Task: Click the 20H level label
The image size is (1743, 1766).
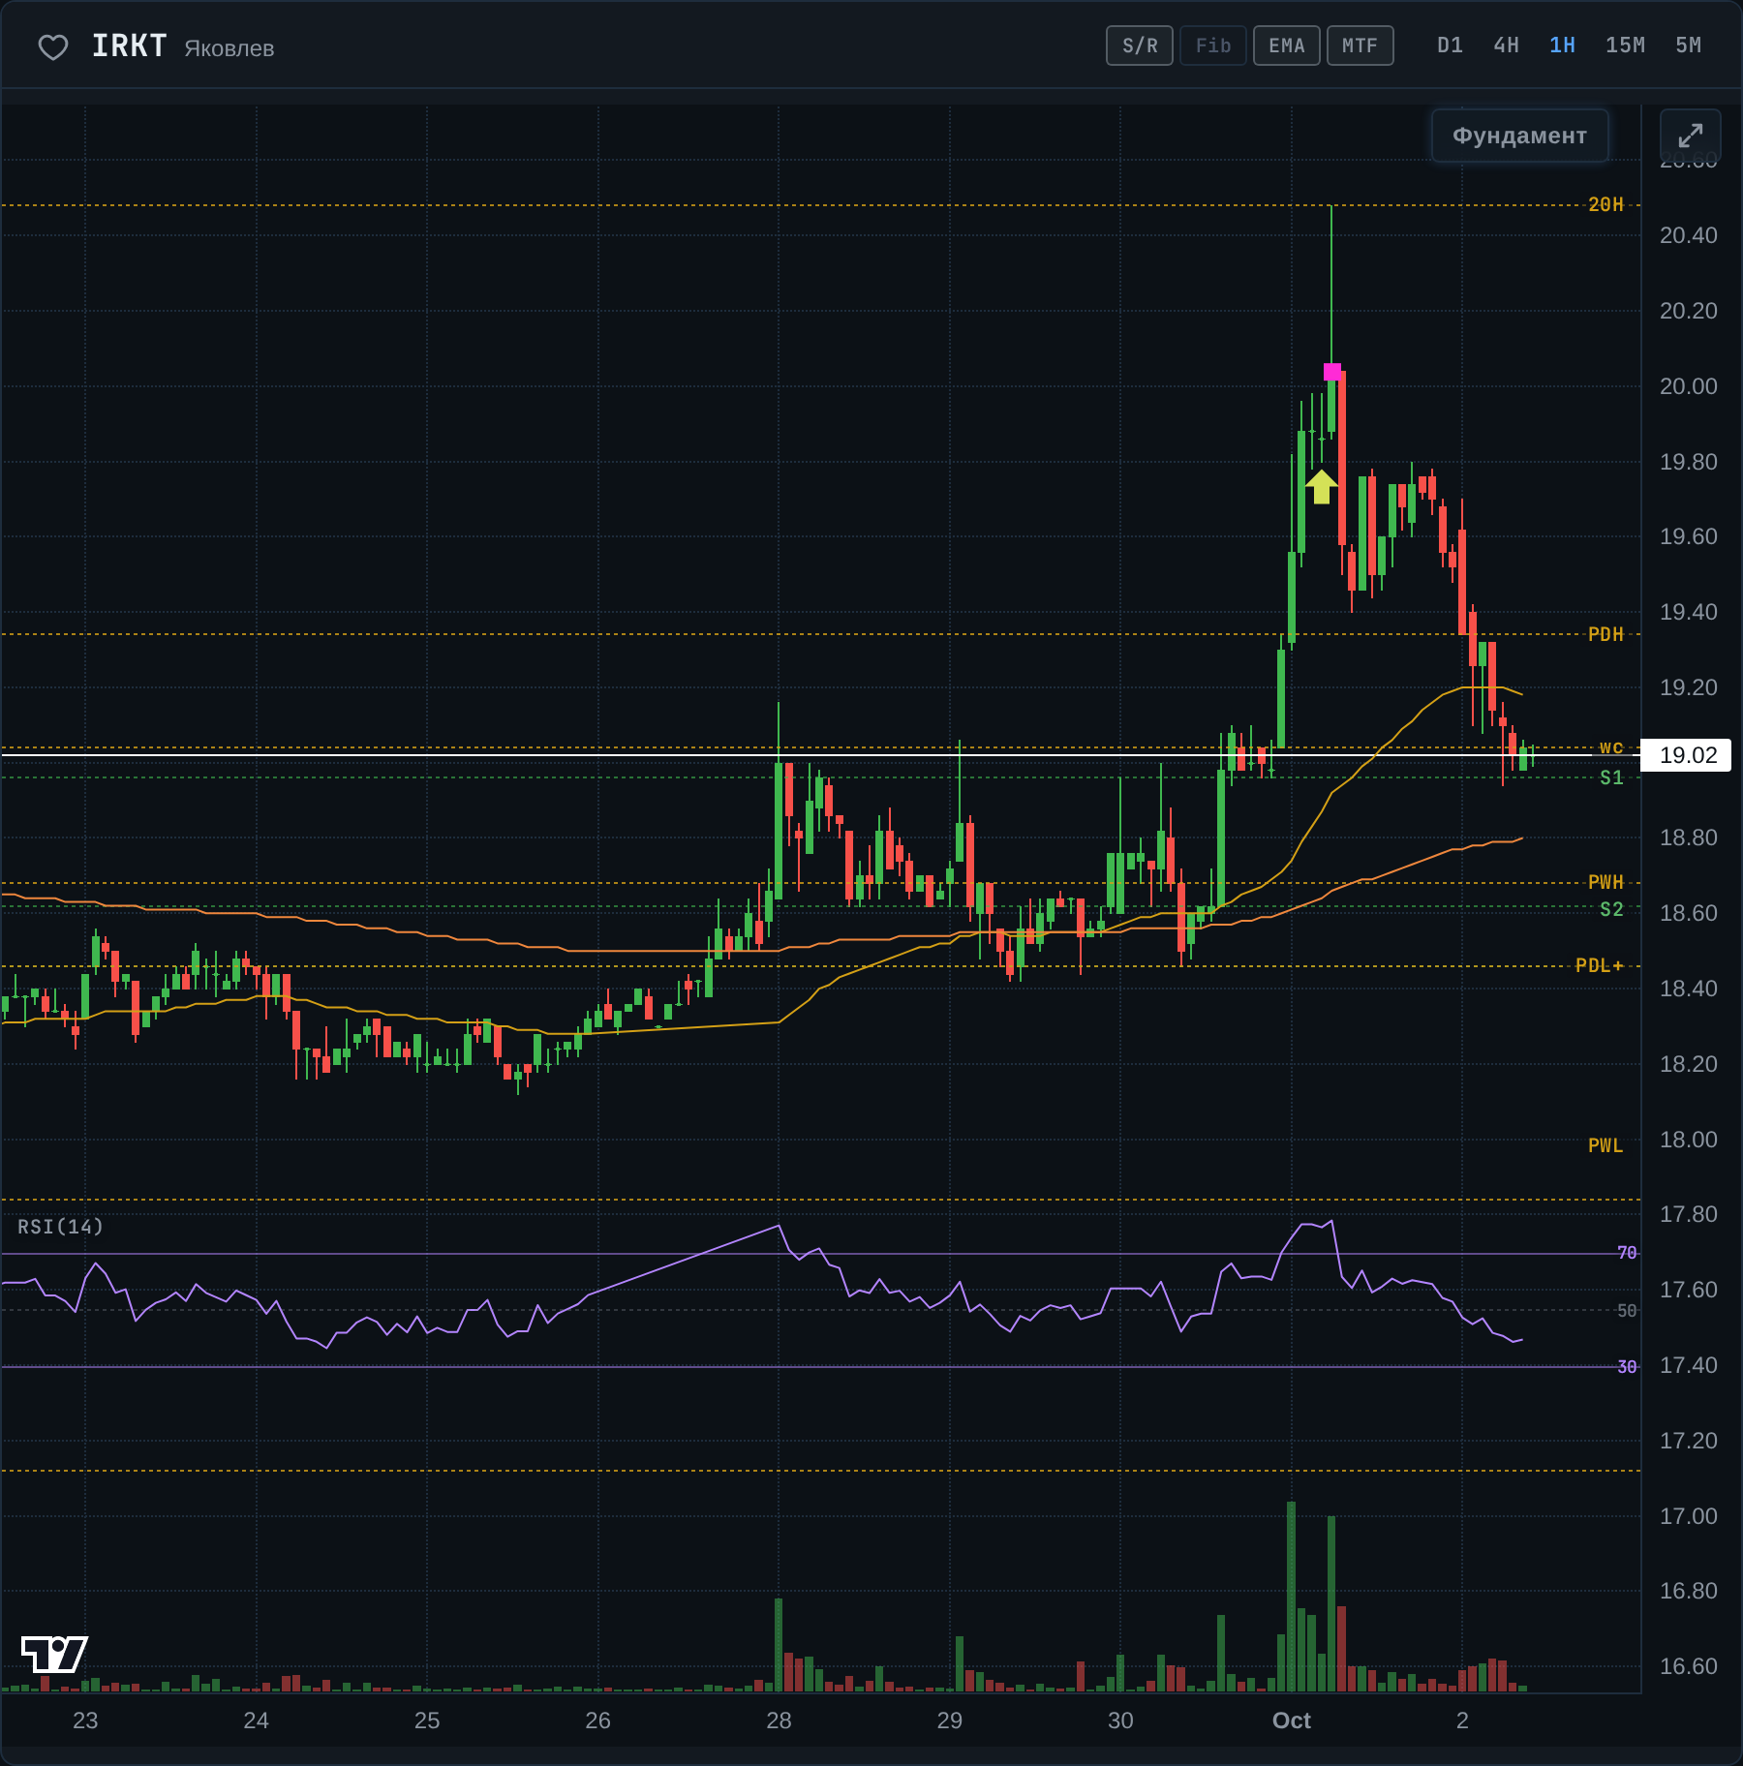Action: pos(1605,204)
